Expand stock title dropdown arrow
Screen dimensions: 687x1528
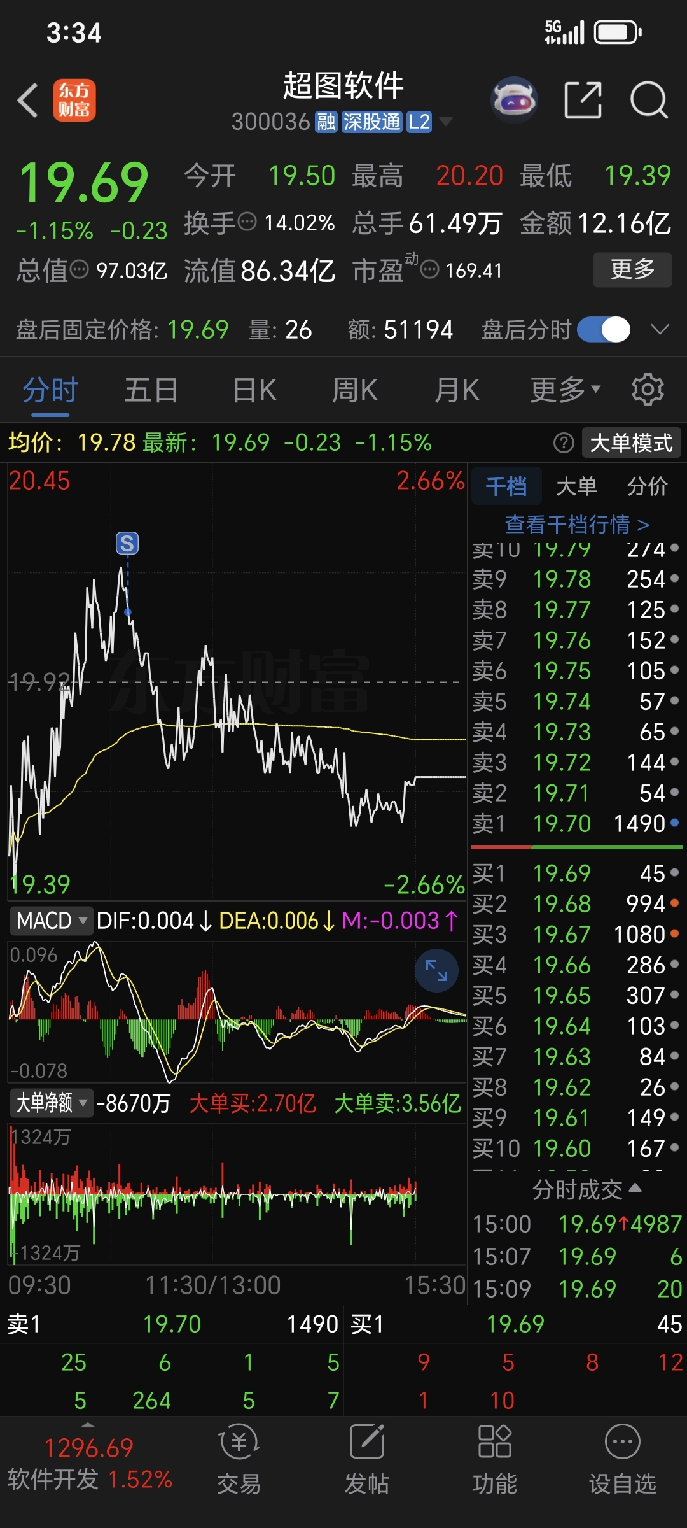[446, 122]
